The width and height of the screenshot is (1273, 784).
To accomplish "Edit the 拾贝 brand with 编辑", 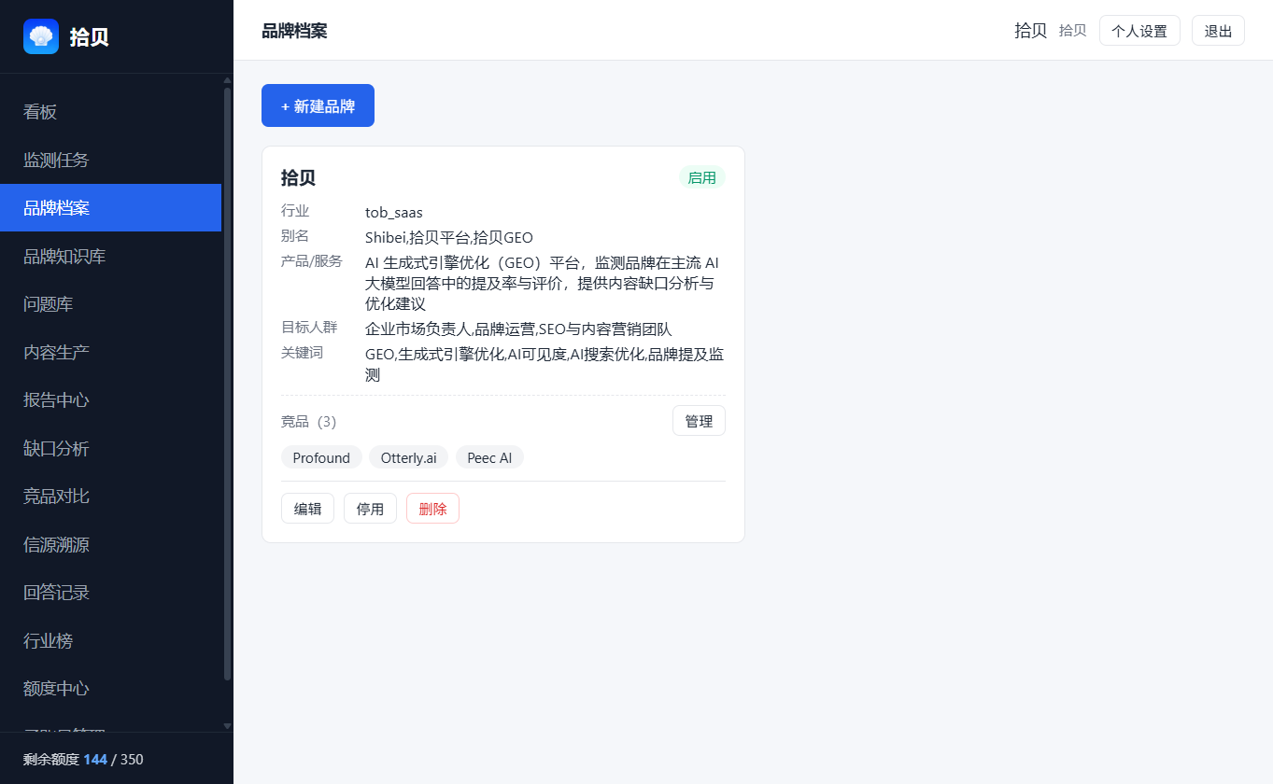I will coord(307,509).
